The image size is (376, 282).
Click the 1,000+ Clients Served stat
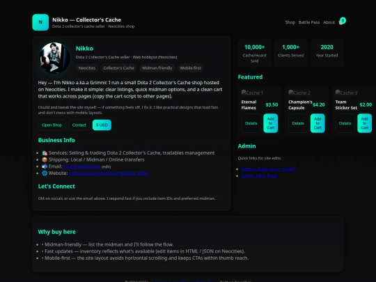click(290, 53)
